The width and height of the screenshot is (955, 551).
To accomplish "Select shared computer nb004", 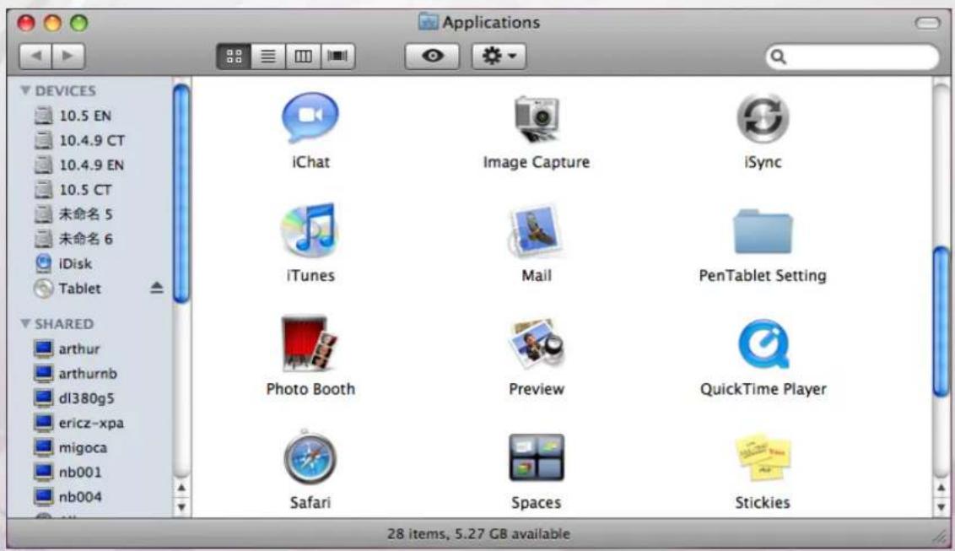I will pos(68,497).
